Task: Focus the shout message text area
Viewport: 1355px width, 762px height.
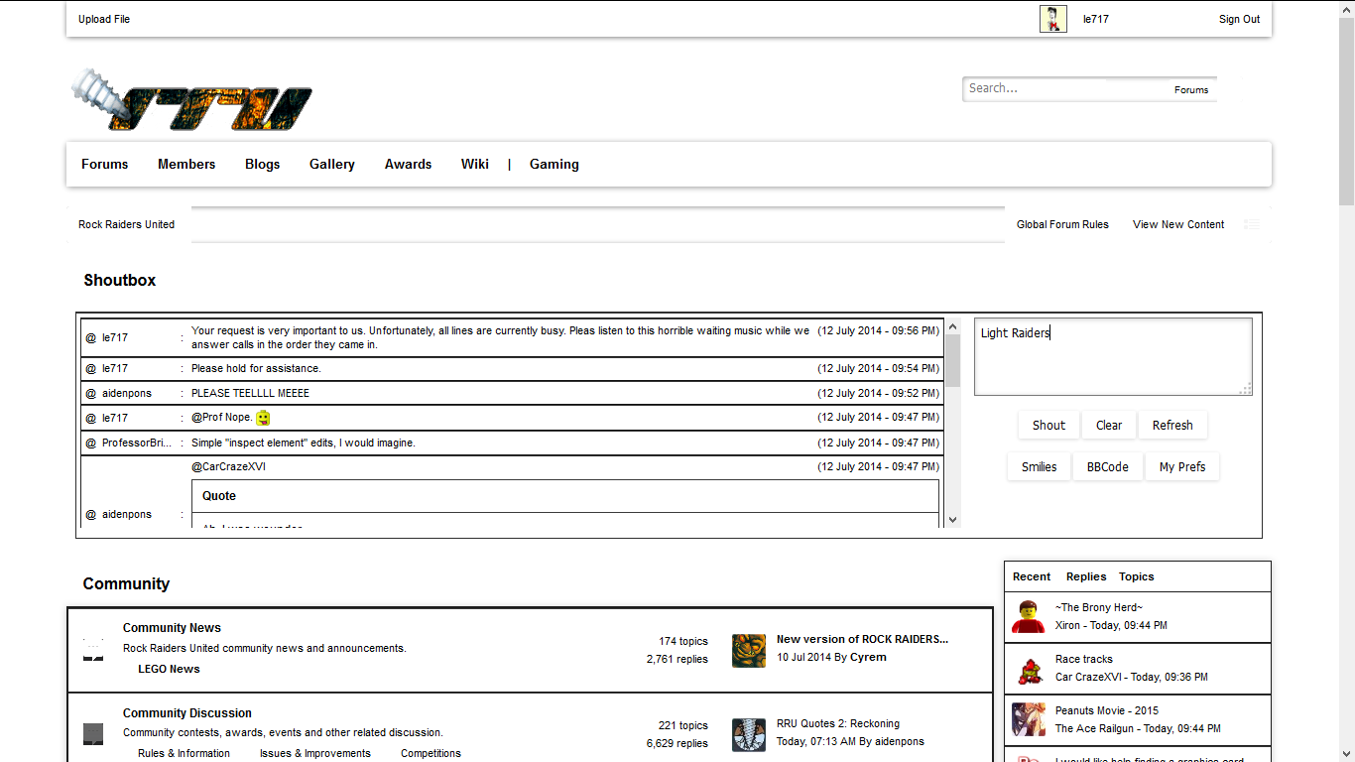Action: pyautogui.click(x=1113, y=357)
